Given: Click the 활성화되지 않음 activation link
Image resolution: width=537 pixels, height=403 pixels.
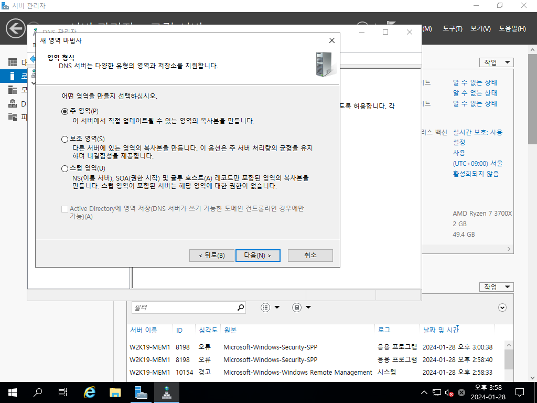Looking at the screenshot, I should point(476,174).
